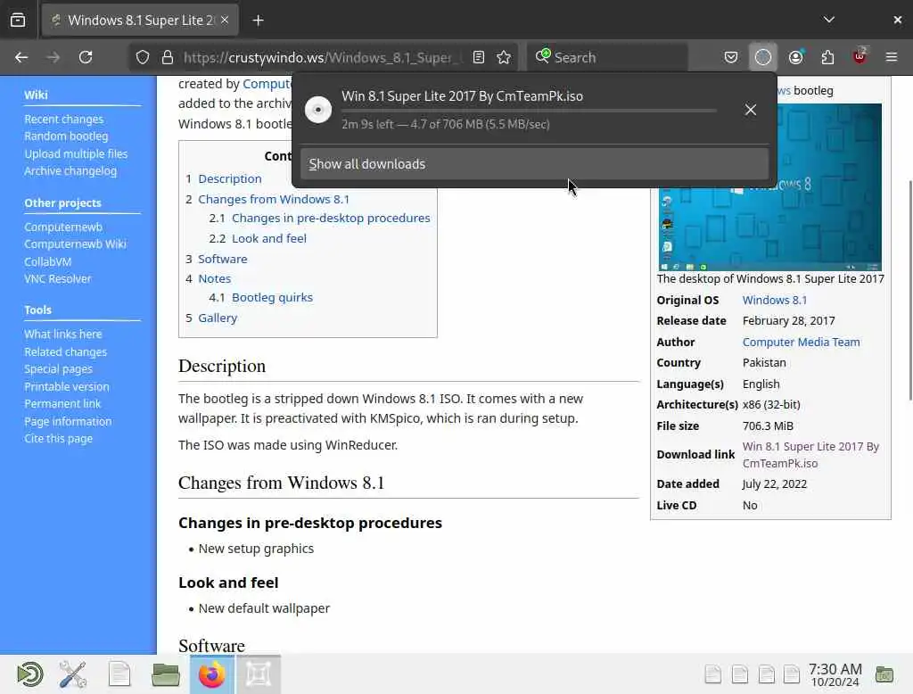Go forward in browser history
The width and height of the screenshot is (913, 694).
(53, 57)
